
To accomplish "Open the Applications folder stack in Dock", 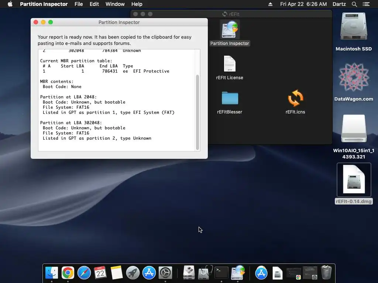I will pyautogui.click(x=261, y=273).
